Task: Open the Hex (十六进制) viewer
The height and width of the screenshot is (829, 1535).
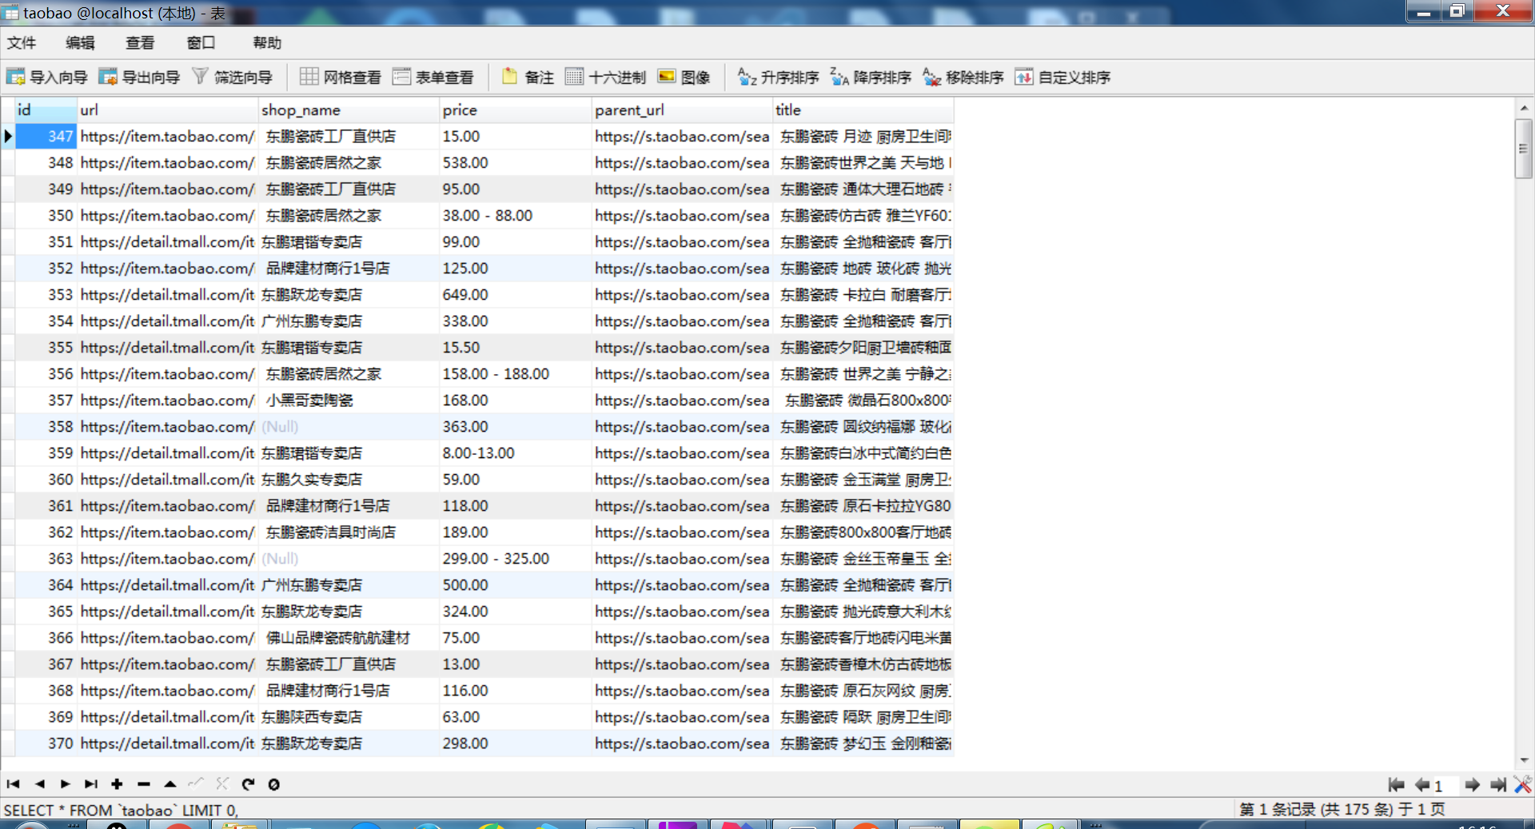Action: [x=605, y=77]
